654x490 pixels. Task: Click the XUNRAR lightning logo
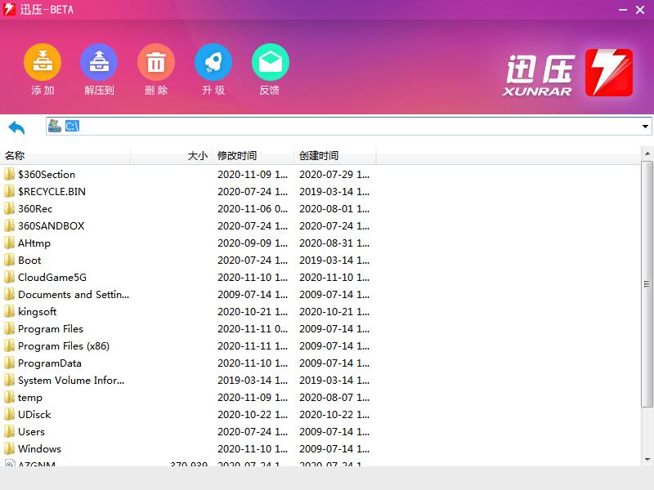608,73
